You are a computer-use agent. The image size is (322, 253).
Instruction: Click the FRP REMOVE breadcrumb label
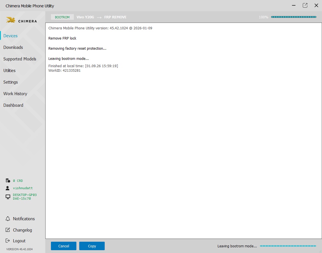click(115, 17)
